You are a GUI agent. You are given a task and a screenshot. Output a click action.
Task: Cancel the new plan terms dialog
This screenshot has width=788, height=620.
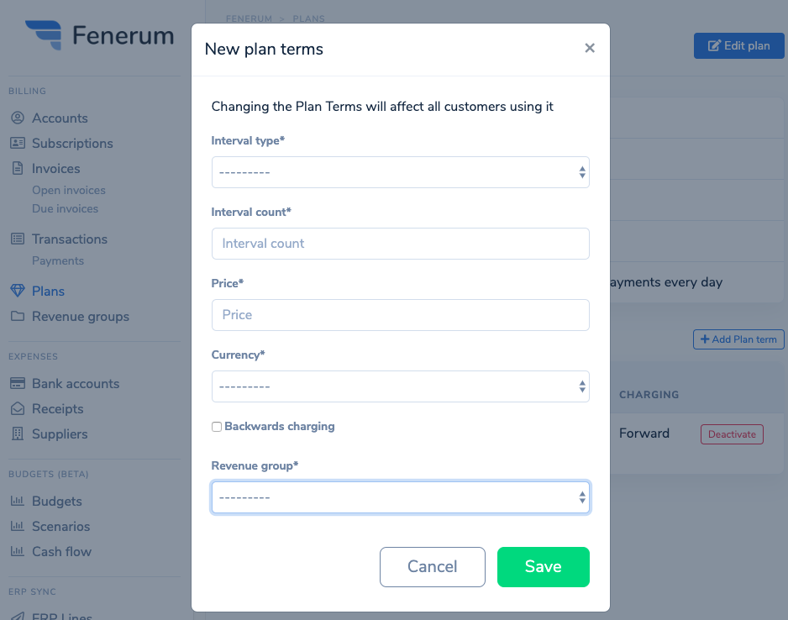(x=432, y=567)
